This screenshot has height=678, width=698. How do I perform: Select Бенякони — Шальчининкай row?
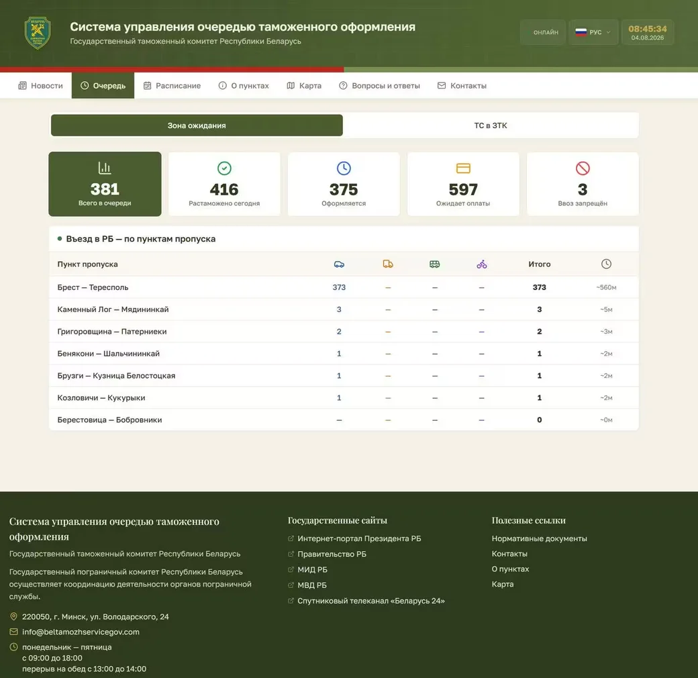click(344, 354)
